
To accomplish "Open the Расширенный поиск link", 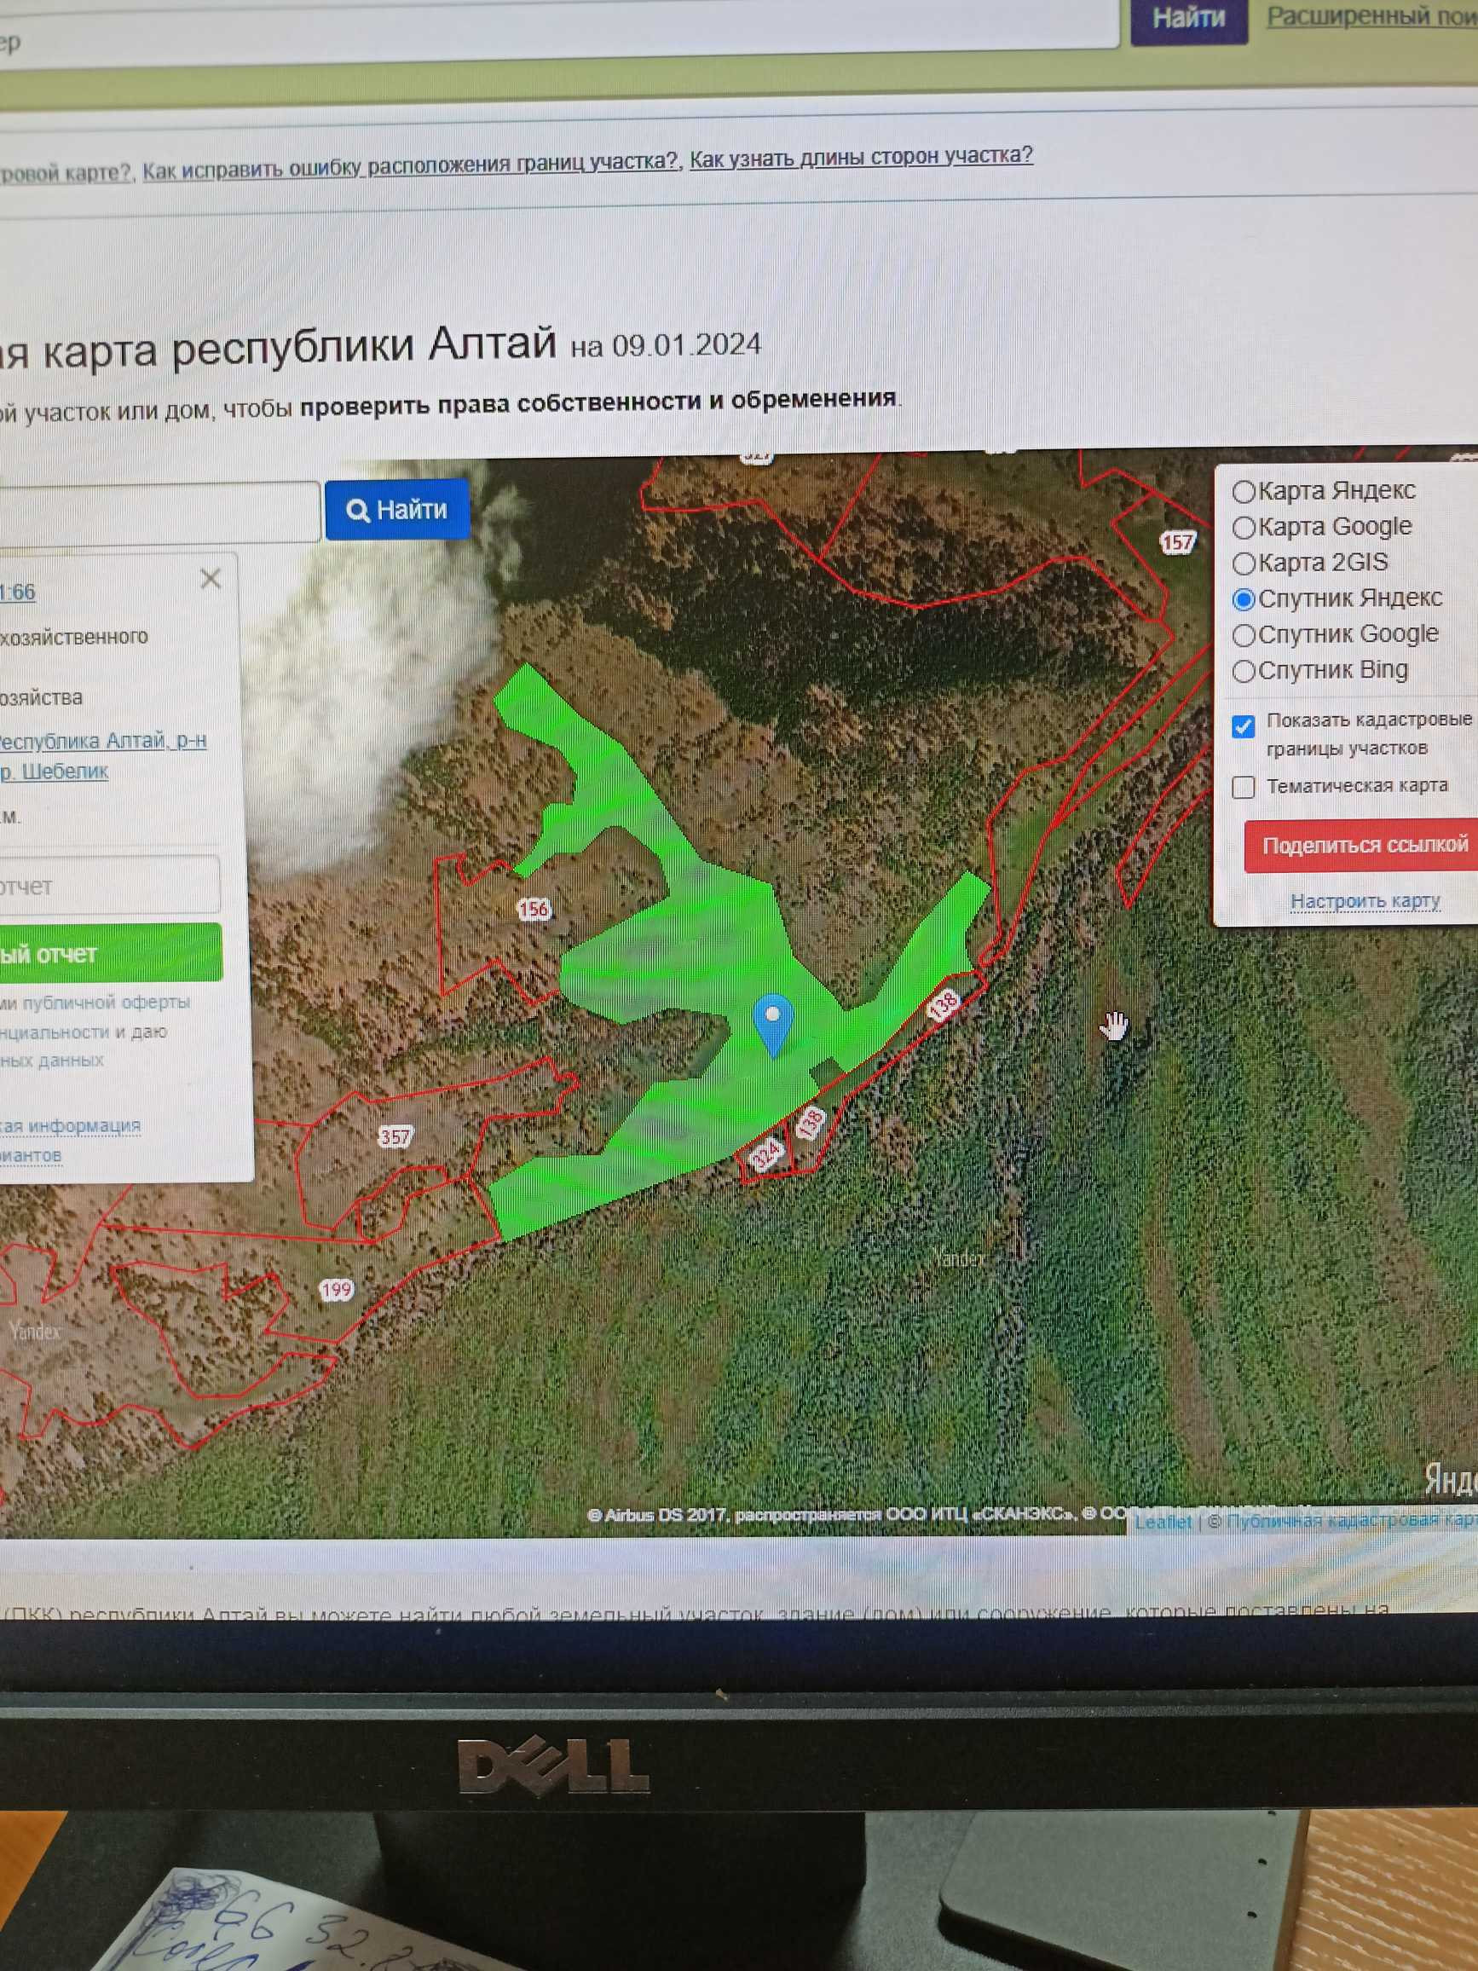I will [1371, 16].
